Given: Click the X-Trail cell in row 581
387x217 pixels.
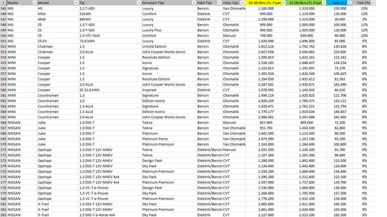Looking at the screenshot, I should click(x=57, y=204).
